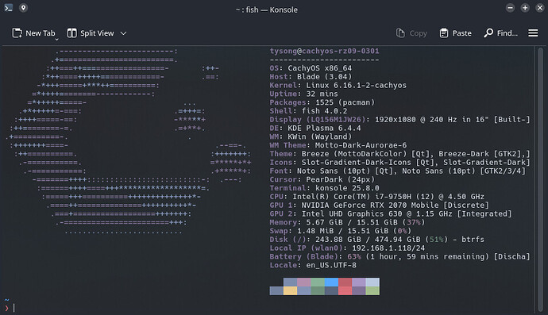Click the '~ : fish — Konsole' window title

267,10
